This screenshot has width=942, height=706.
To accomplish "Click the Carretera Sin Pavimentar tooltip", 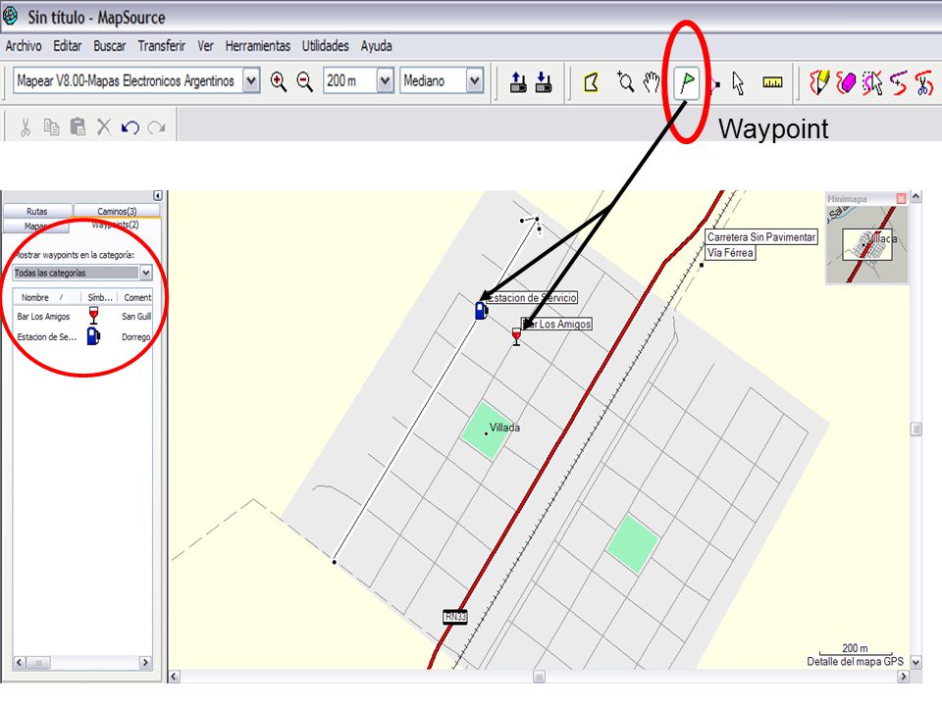I will pos(761,237).
